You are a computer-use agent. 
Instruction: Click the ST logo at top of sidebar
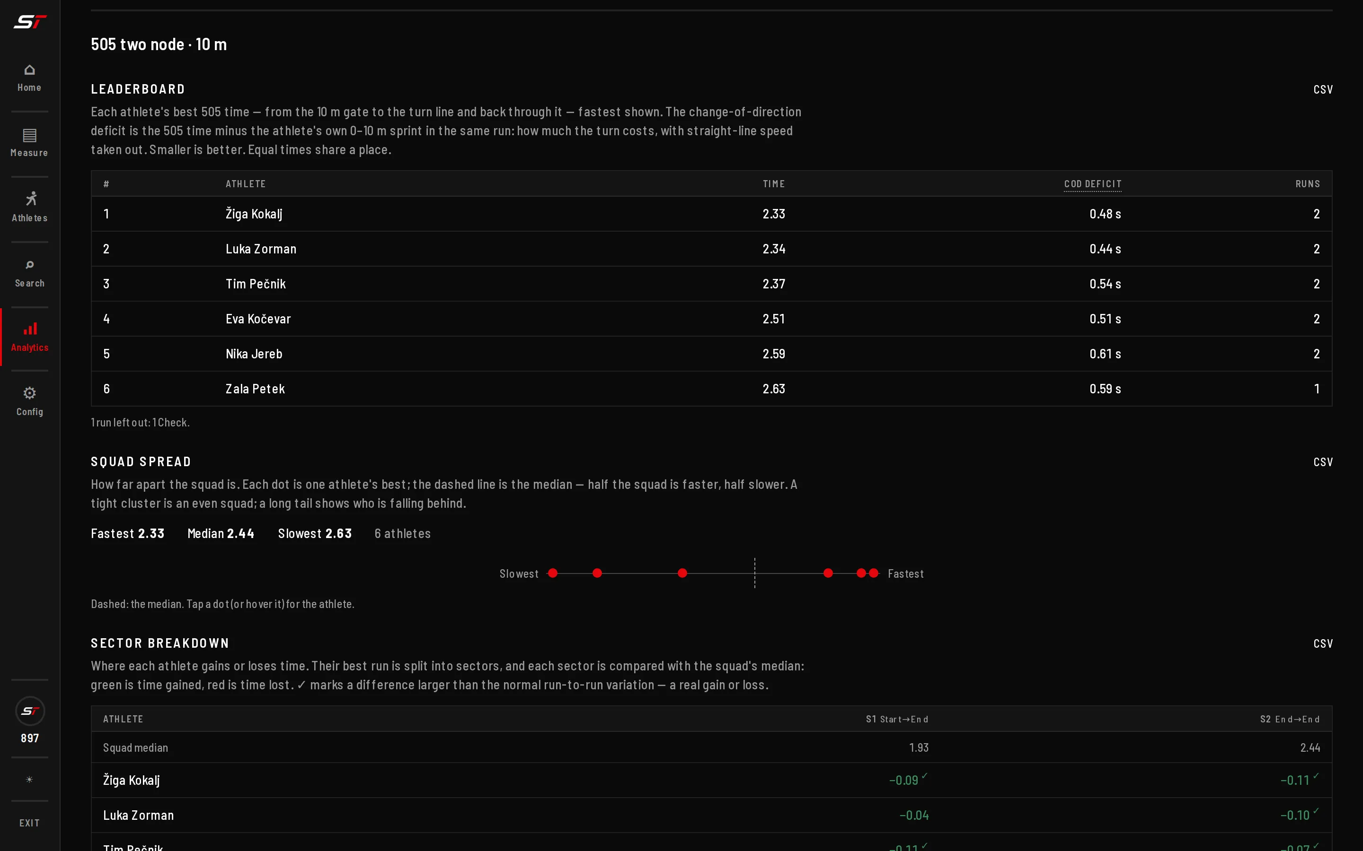[x=30, y=22]
